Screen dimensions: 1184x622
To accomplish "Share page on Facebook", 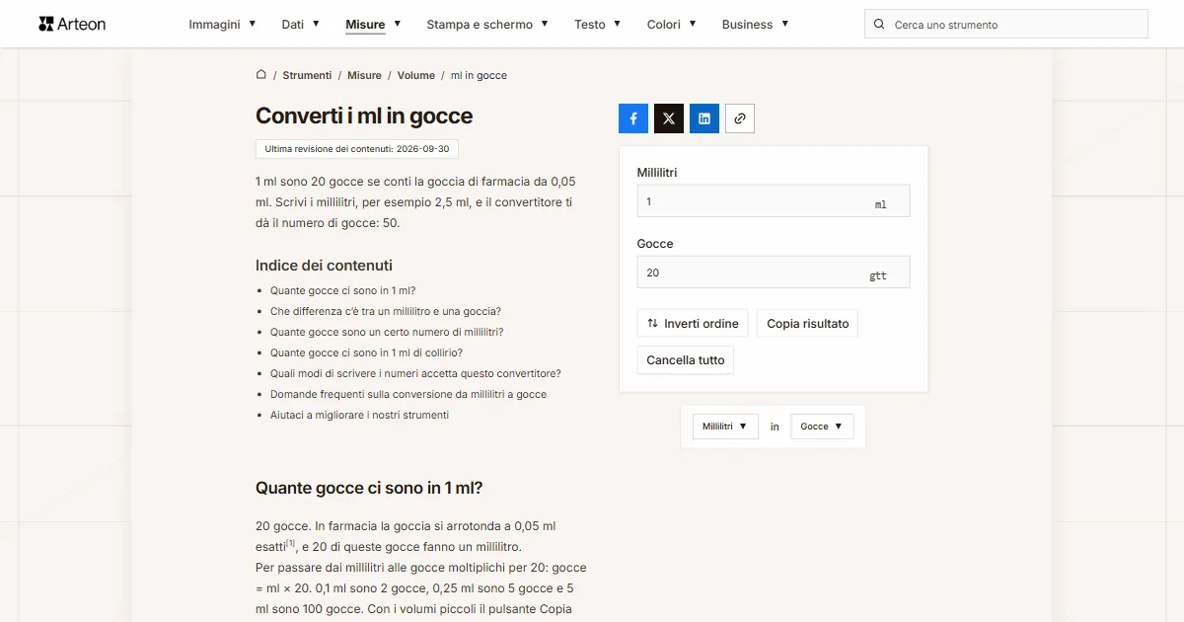I will click(633, 118).
